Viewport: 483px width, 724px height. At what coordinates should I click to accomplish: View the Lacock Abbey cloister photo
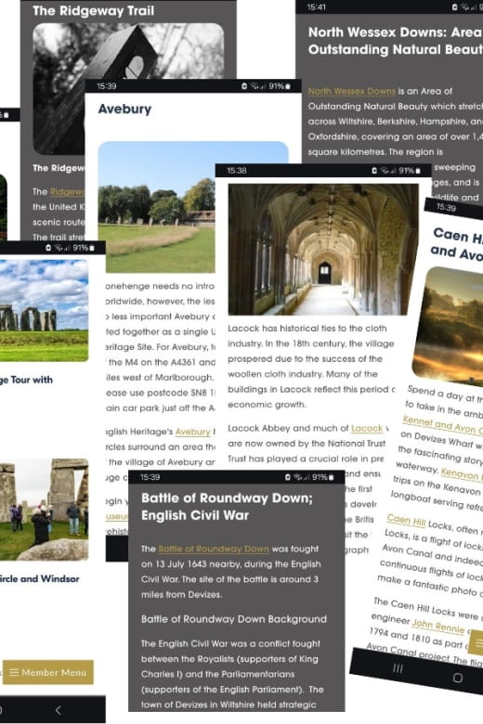(323, 250)
